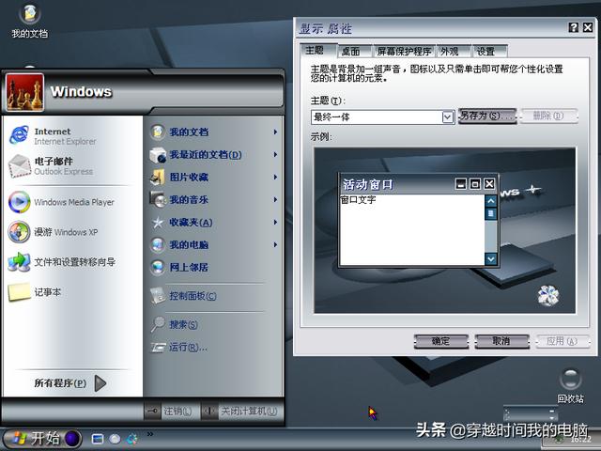Viewport: 601px width, 451px height.
Task: Click the second quick launch round icon
Action: click(x=115, y=439)
